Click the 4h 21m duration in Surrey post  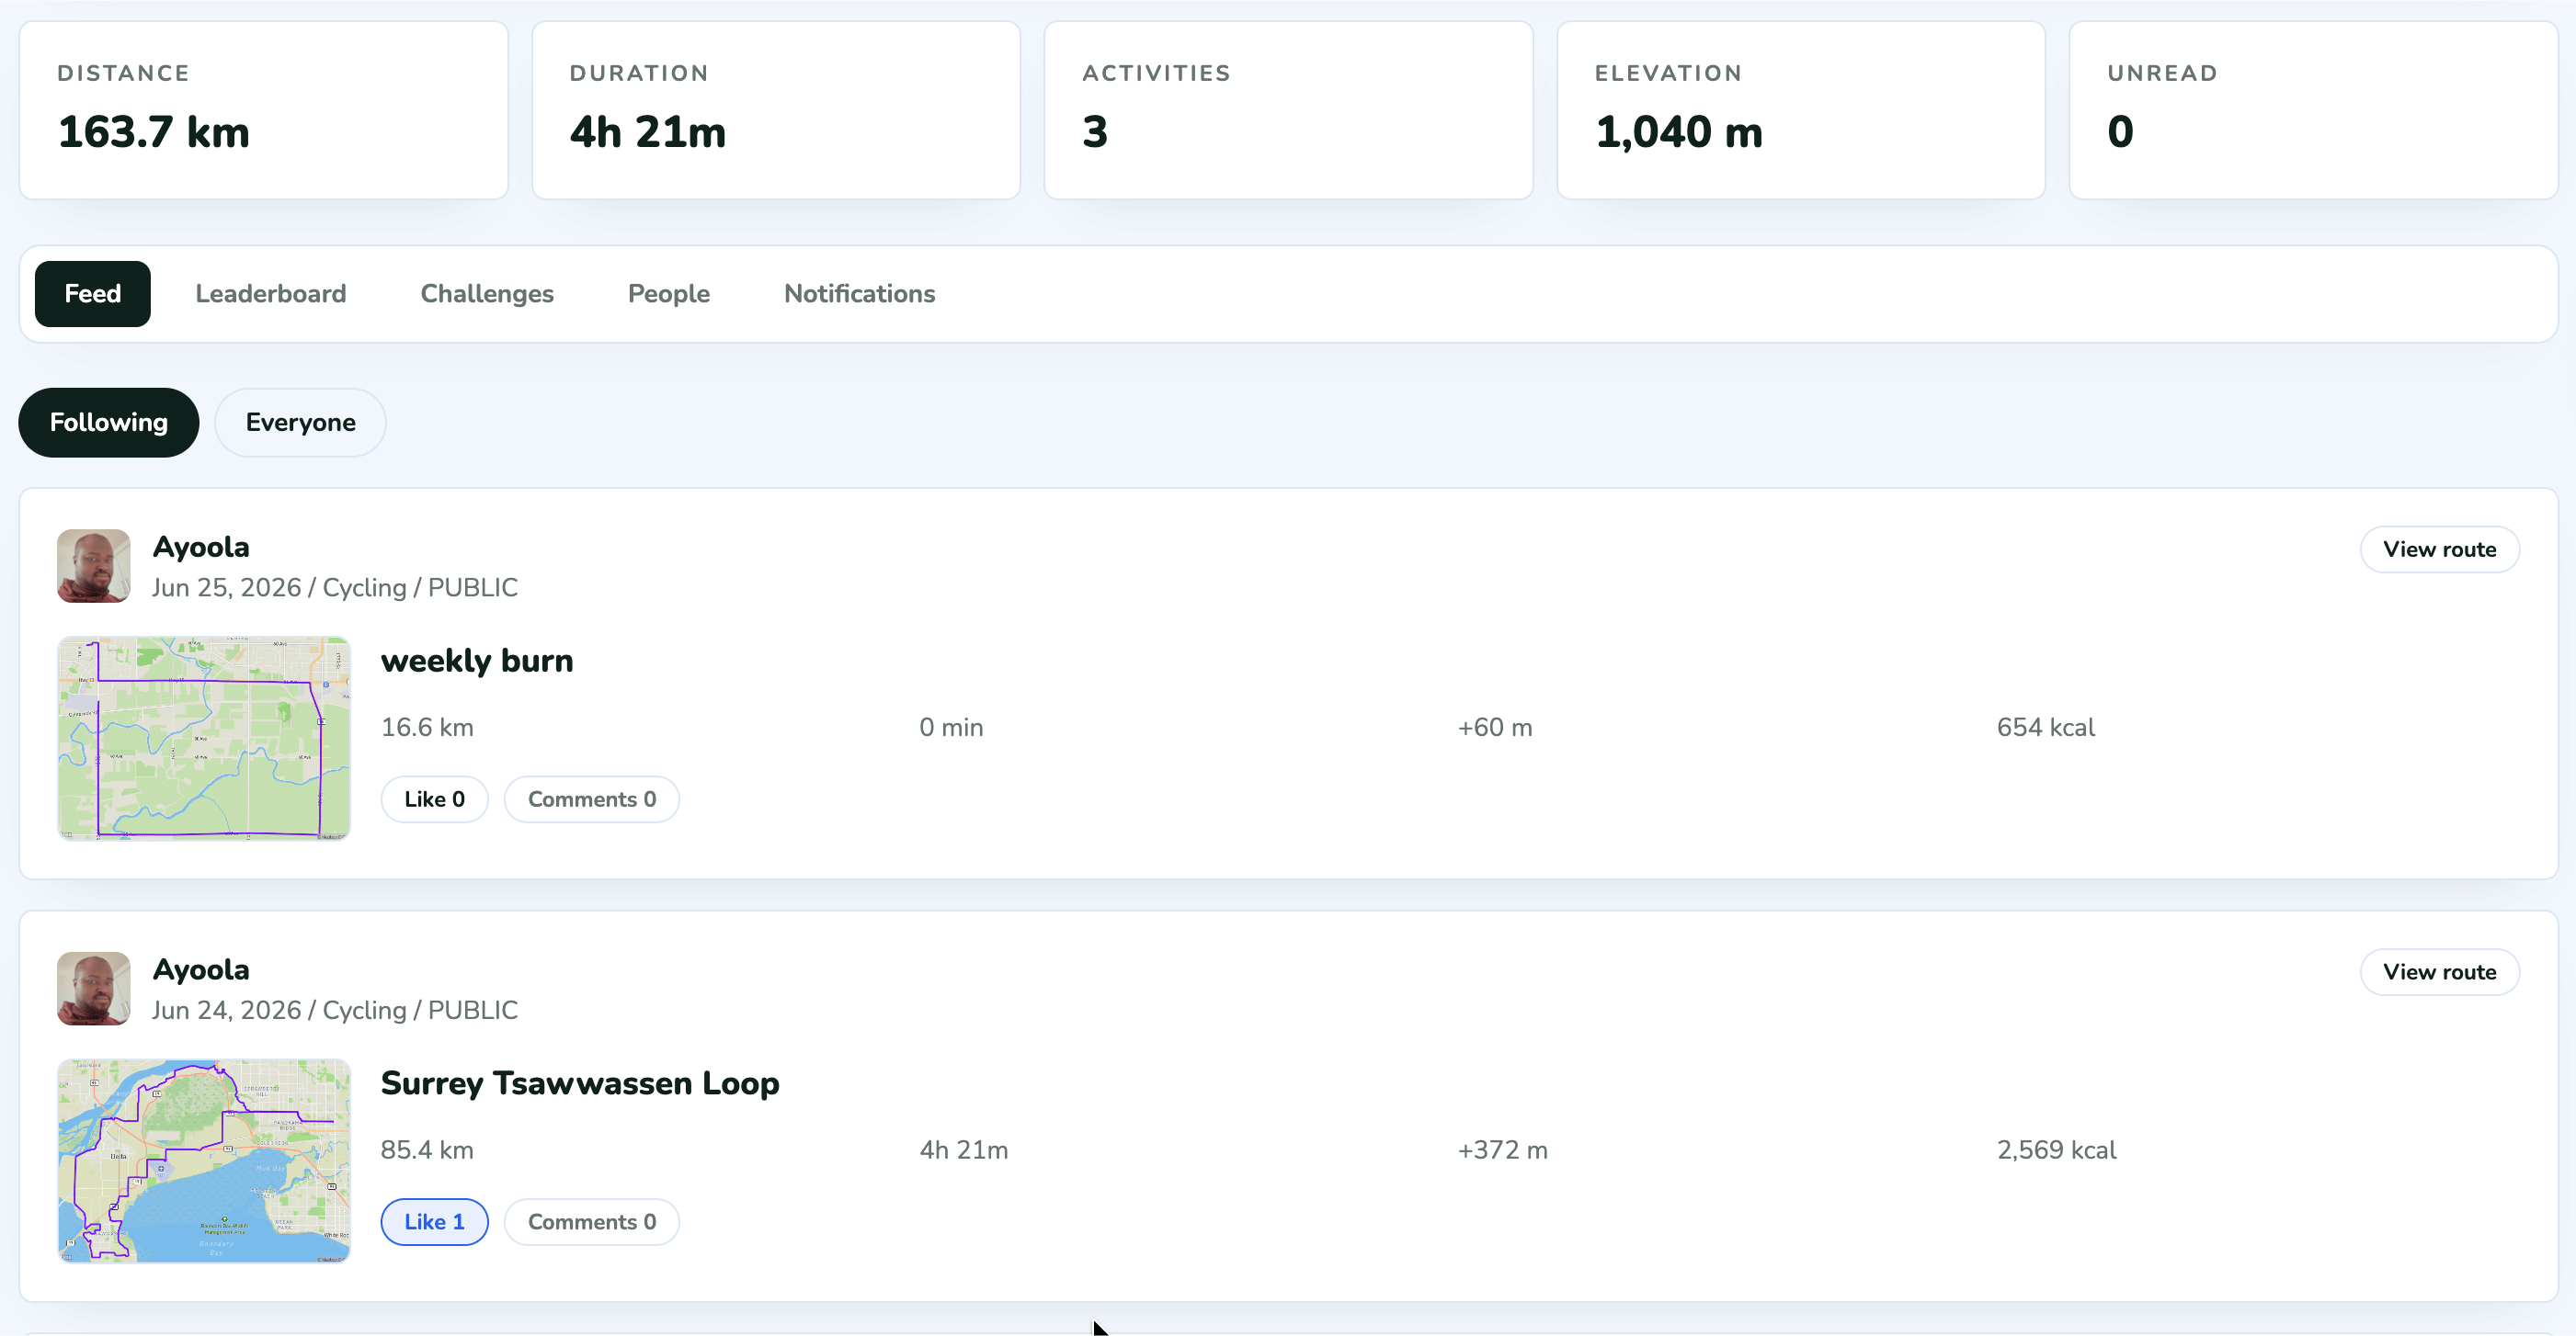(x=963, y=1150)
